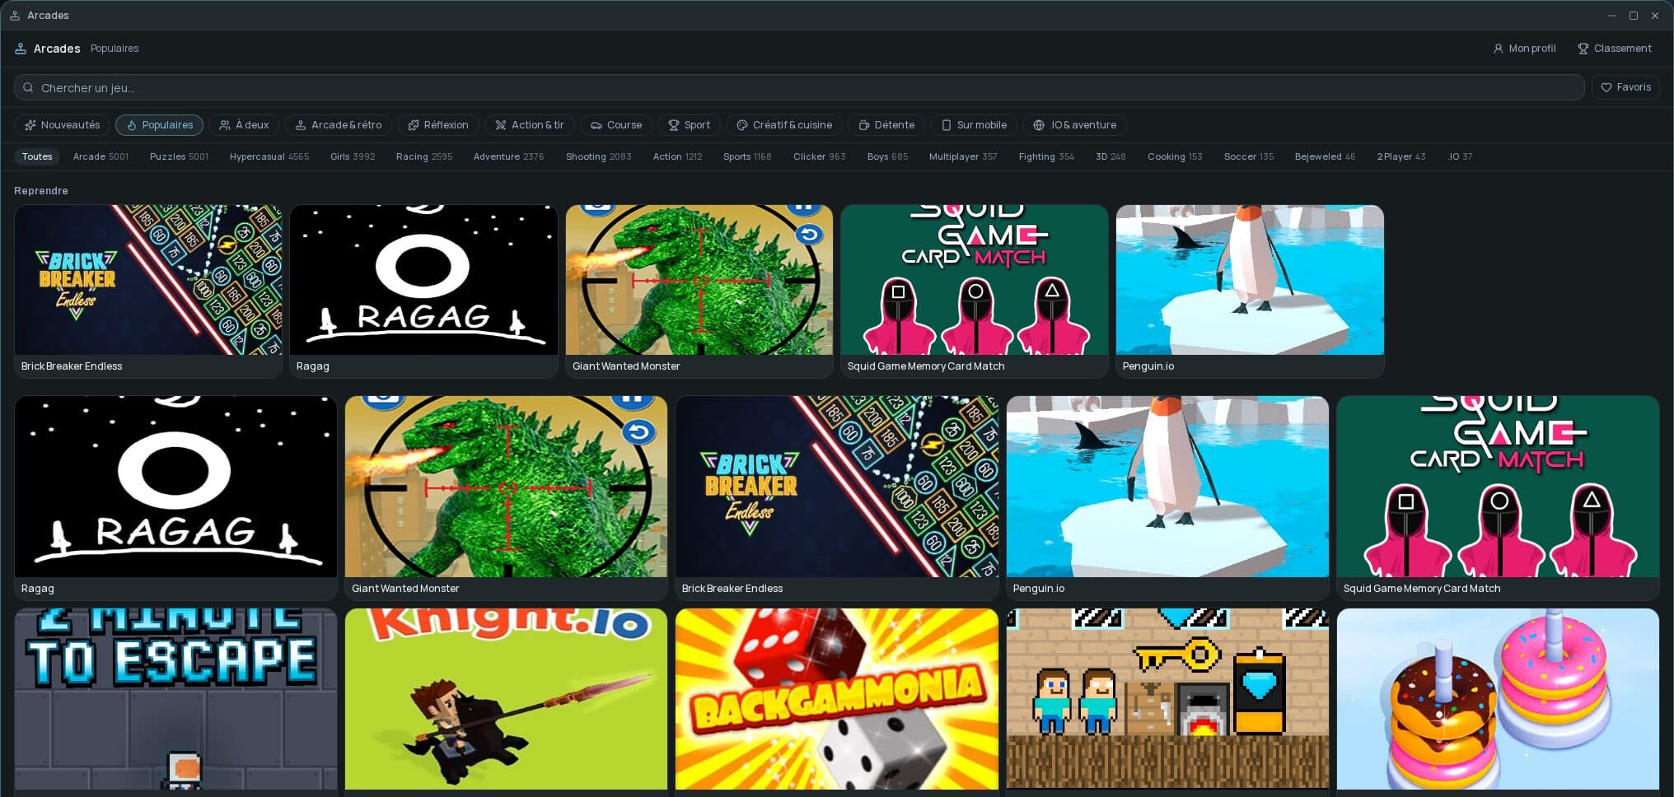Open the À deux category
Viewport: 1674px width, 797px height.
244,125
